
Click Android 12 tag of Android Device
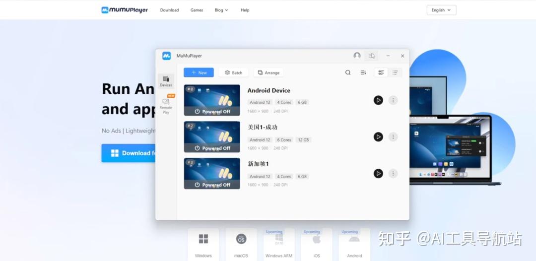click(x=260, y=102)
